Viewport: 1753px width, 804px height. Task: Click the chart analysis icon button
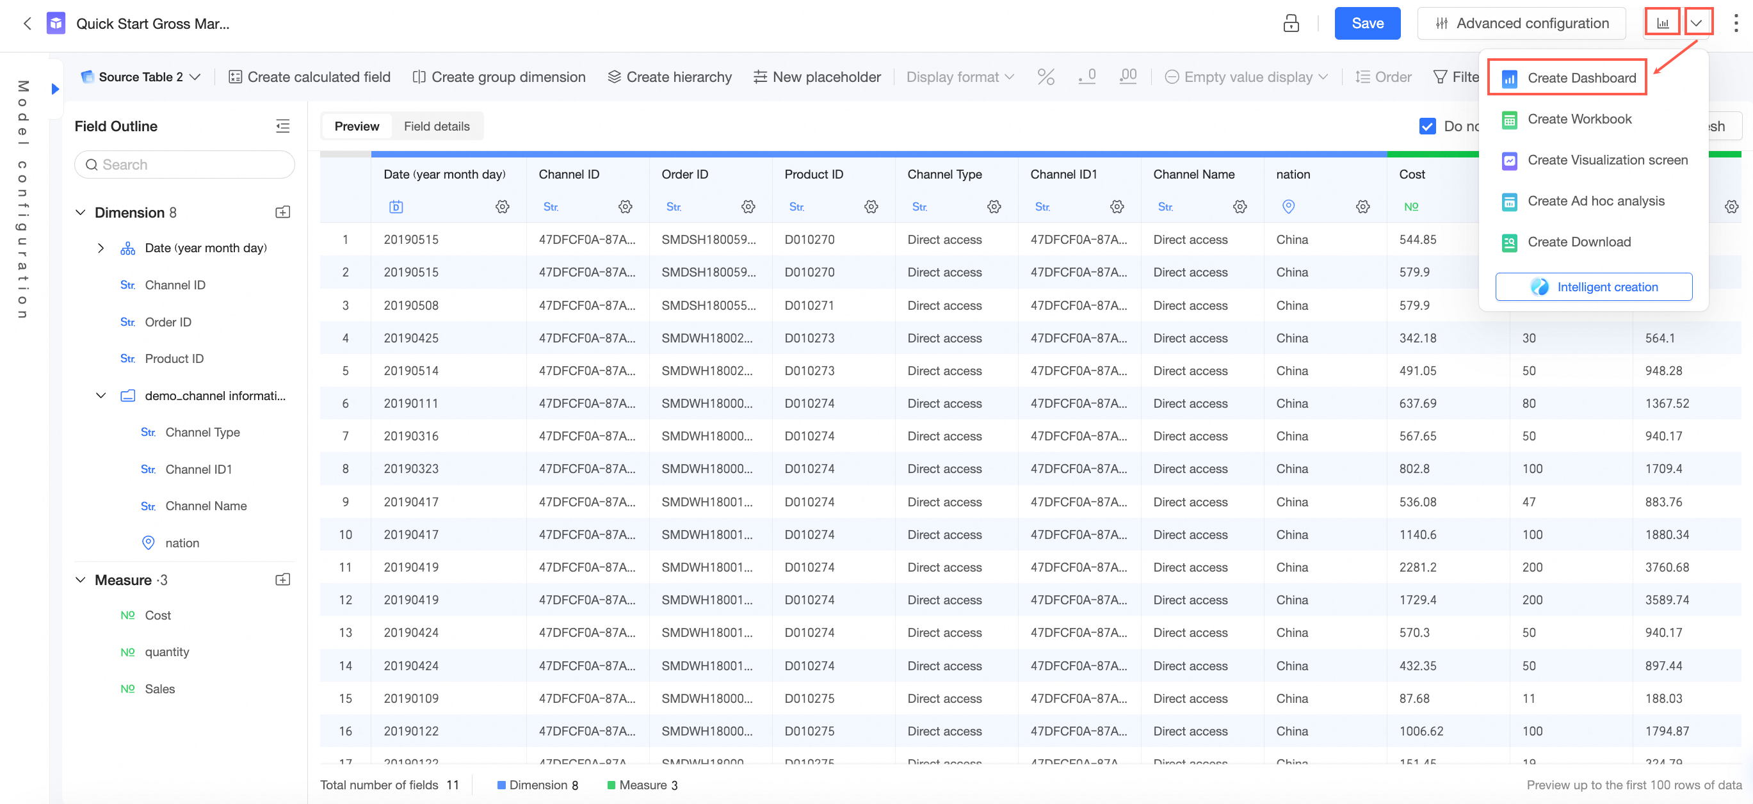[x=1662, y=23]
